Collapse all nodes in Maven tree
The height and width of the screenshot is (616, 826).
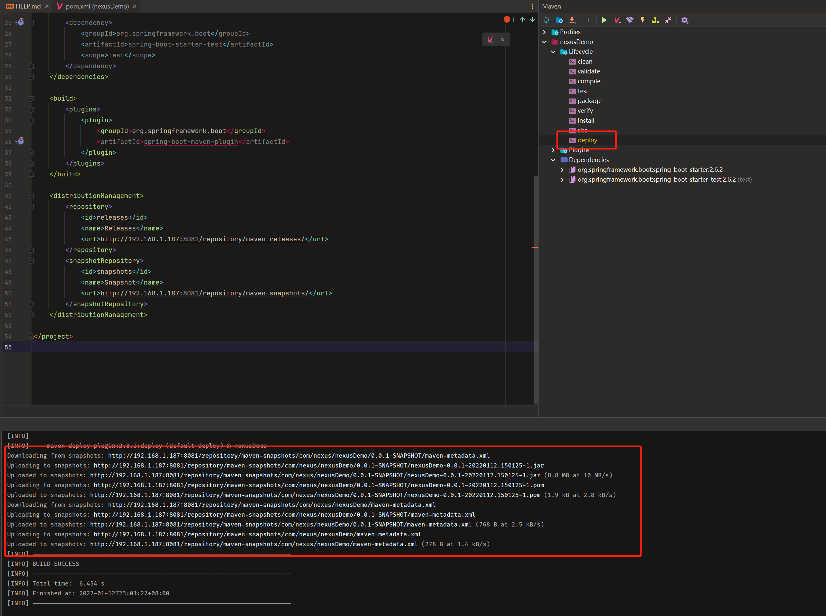click(668, 20)
